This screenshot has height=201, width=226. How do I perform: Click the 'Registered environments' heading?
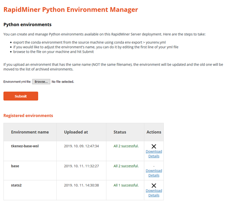28,115
